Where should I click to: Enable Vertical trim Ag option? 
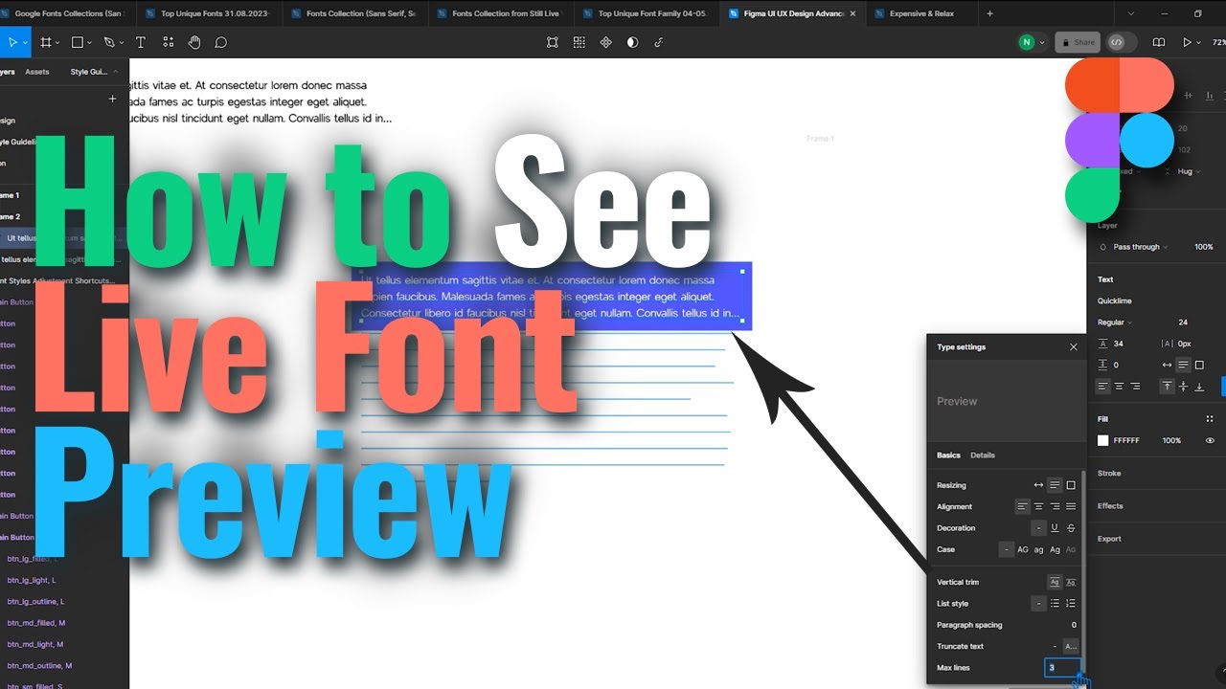tap(1055, 582)
